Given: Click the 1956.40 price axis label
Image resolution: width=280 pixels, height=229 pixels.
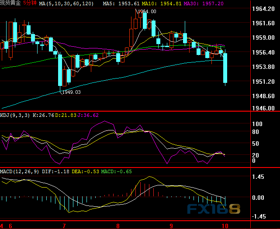Looking at the screenshot, I should [x=264, y=52].
